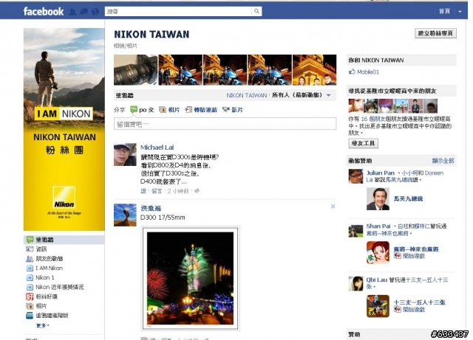This screenshot has width=473, height=340.
Task: Click the '16 friends' link
Action: click(x=373, y=119)
